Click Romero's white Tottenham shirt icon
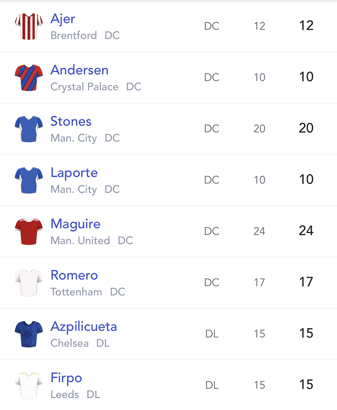337x410 pixels. (x=29, y=282)
